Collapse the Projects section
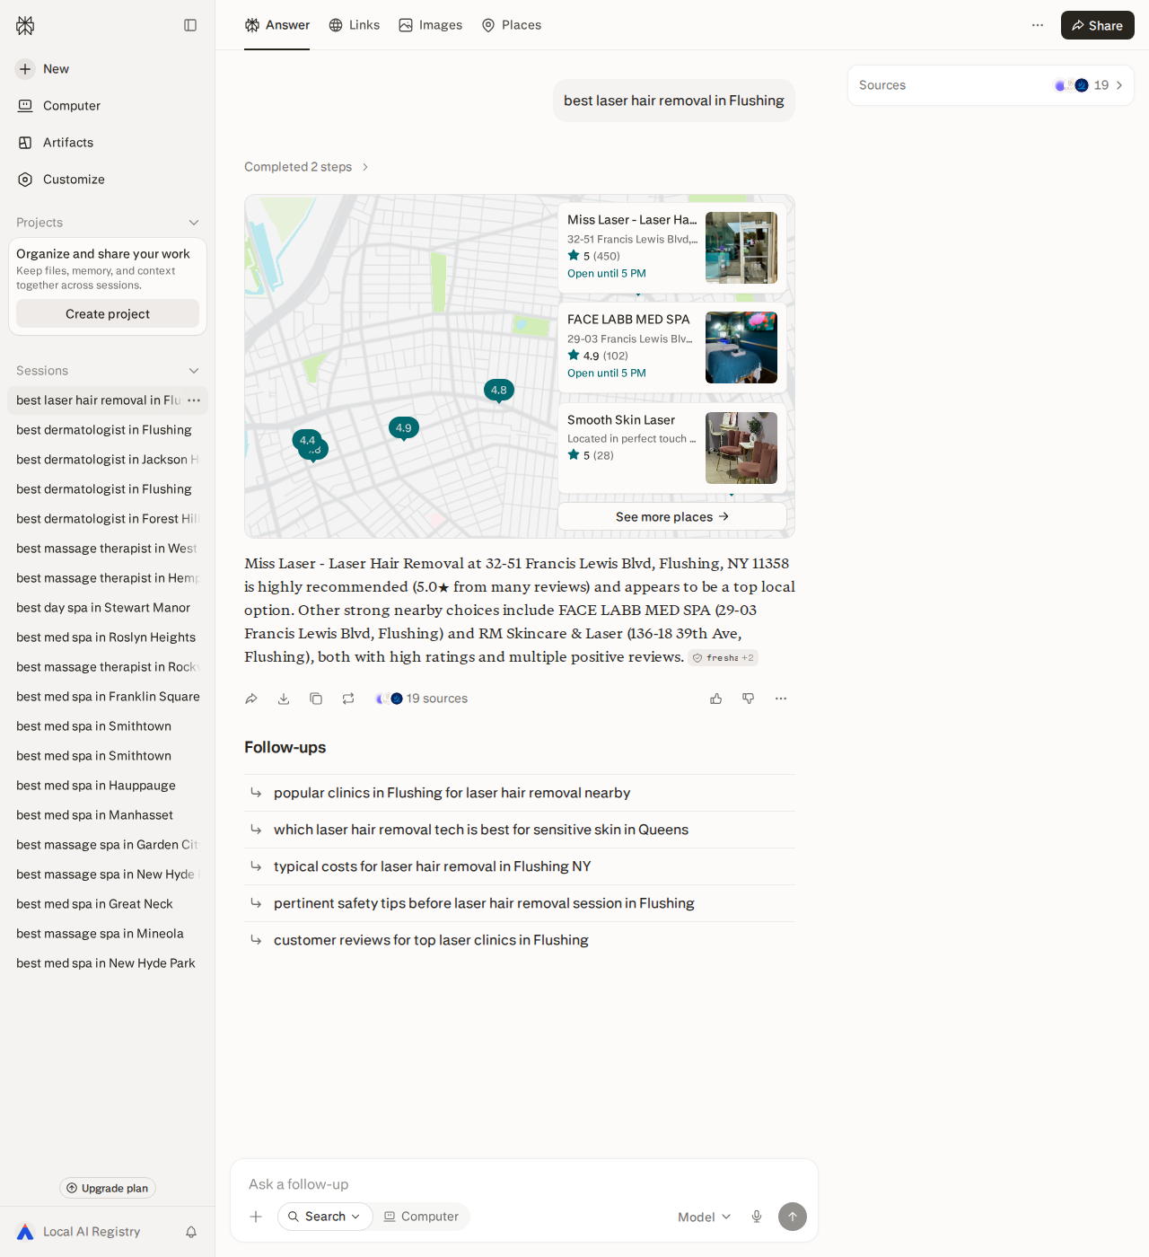Screen dimensions: 1149x1257 click(x=194, y=223)
